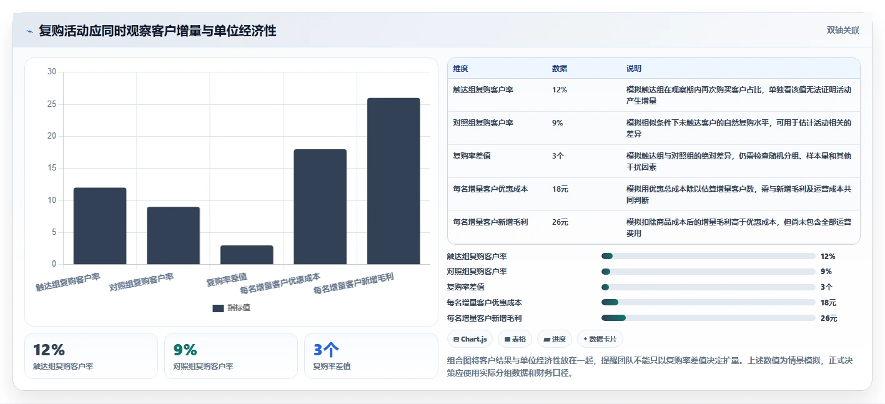Click the 每名增量客户新增毛利 bar in the chart
885x404 pixels.
coord(393,181)
